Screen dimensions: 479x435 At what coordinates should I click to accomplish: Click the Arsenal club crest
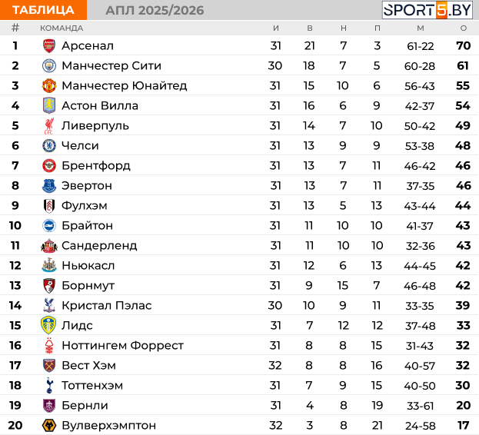49,45
